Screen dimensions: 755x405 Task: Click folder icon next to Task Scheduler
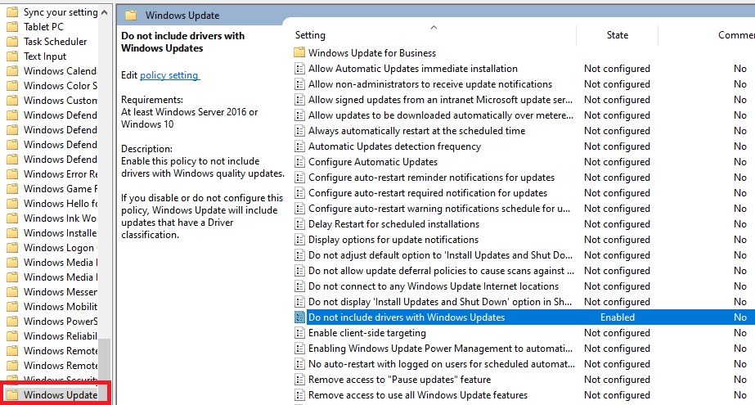click(x=12, y=42)
